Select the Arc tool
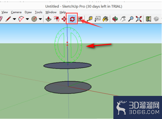This screenshot has width=162, height=119. point(21,19)
